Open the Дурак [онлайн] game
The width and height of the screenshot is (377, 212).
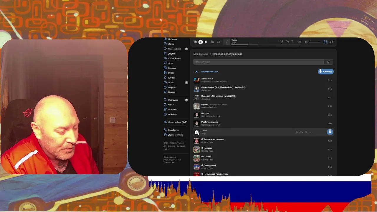(176, 135)
